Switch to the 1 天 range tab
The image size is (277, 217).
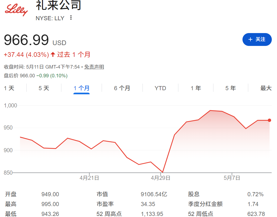point(9,88)
